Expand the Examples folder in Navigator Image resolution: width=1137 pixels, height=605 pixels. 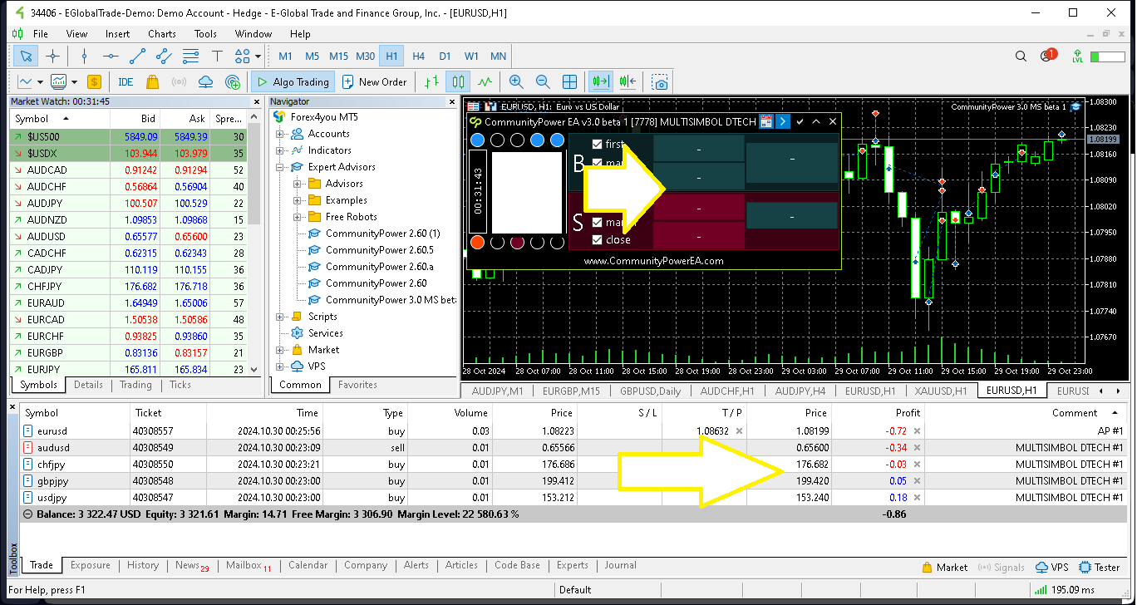tap(298, 200)
